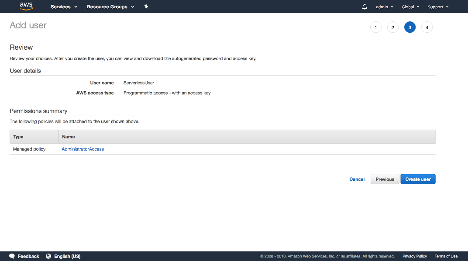Click the Feedback speech bubble icon
This screenshot has width=468, height=261.
click(12, 256)
